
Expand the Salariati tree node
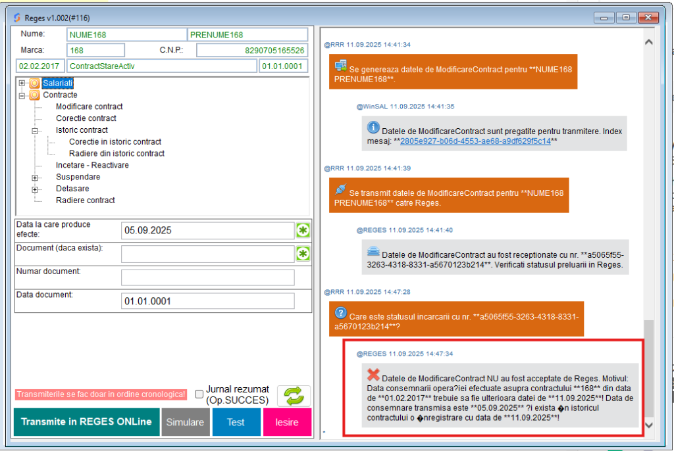coord(22,83)
